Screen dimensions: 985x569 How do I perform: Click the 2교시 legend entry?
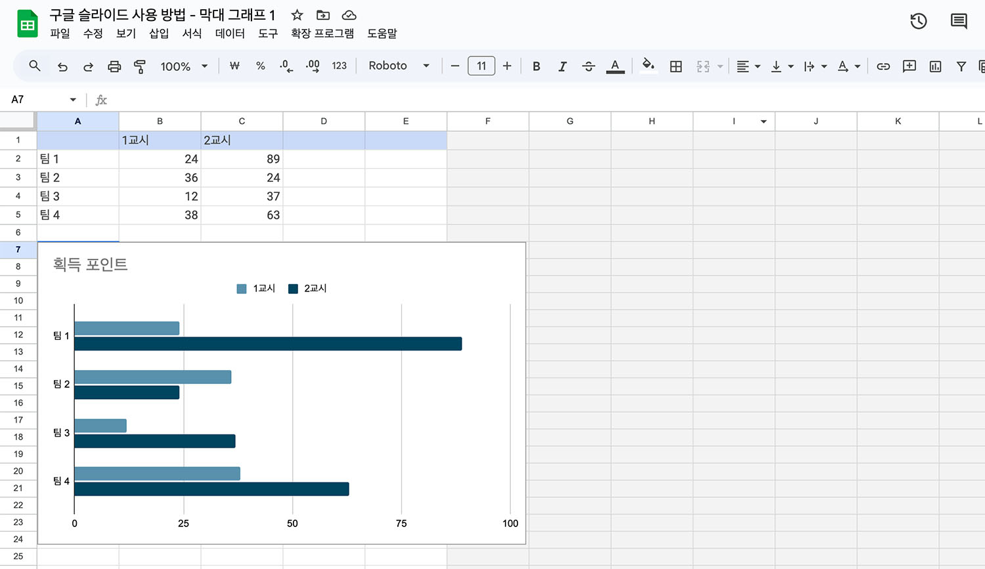(x=307, y=289)
